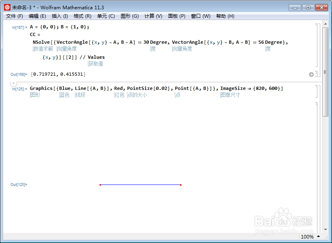Click the 数值求解 annotation under NSolve
332x243 pixels.
43,49
